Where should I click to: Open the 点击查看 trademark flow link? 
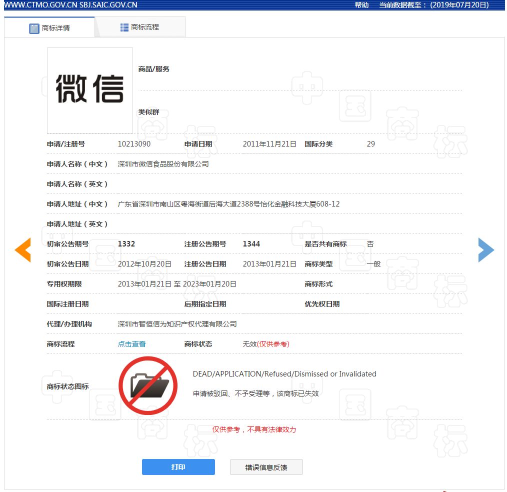(x=131, y=344)
